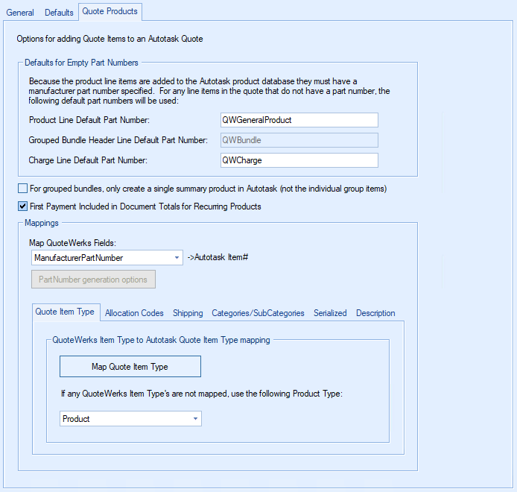Click the Grouped Bundle Header Line part number field
The width and height of the screenshot is (517, 492).
pyautogui.click(x=299, y=140)
